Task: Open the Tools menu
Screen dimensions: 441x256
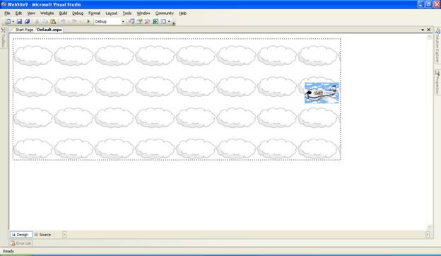Action: [x=127, y=13]
